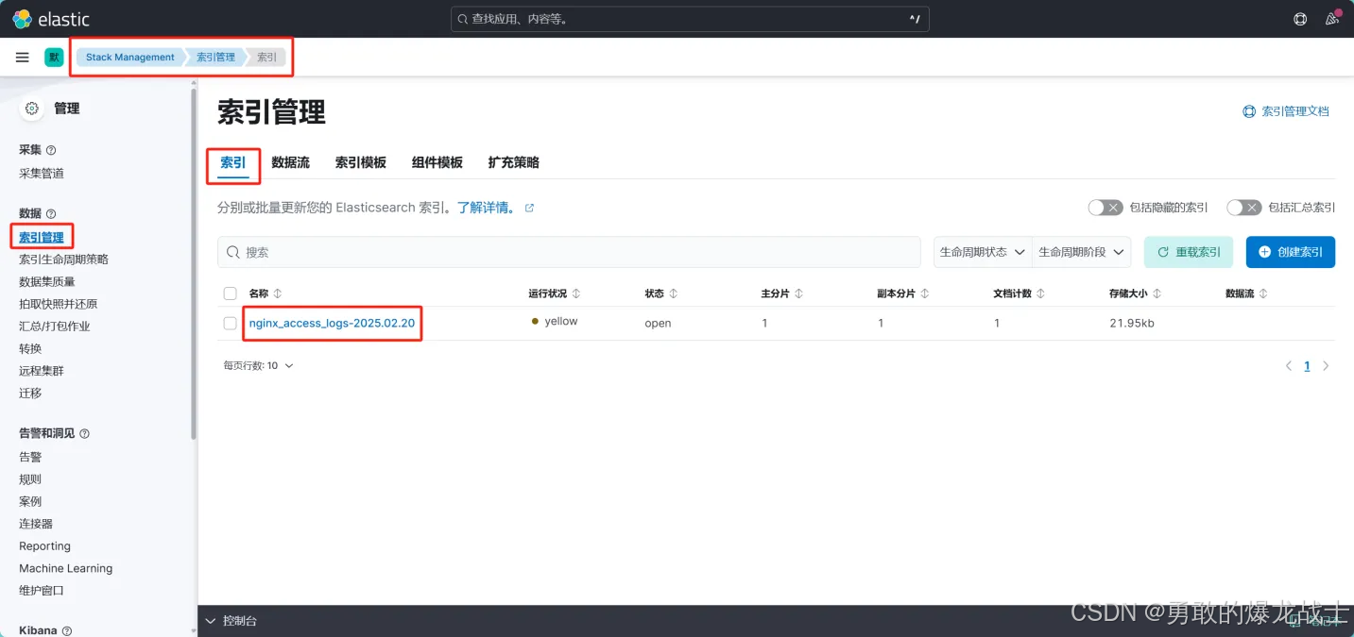
Task: Open the help life-ring icon
Action: [1299, 18]
